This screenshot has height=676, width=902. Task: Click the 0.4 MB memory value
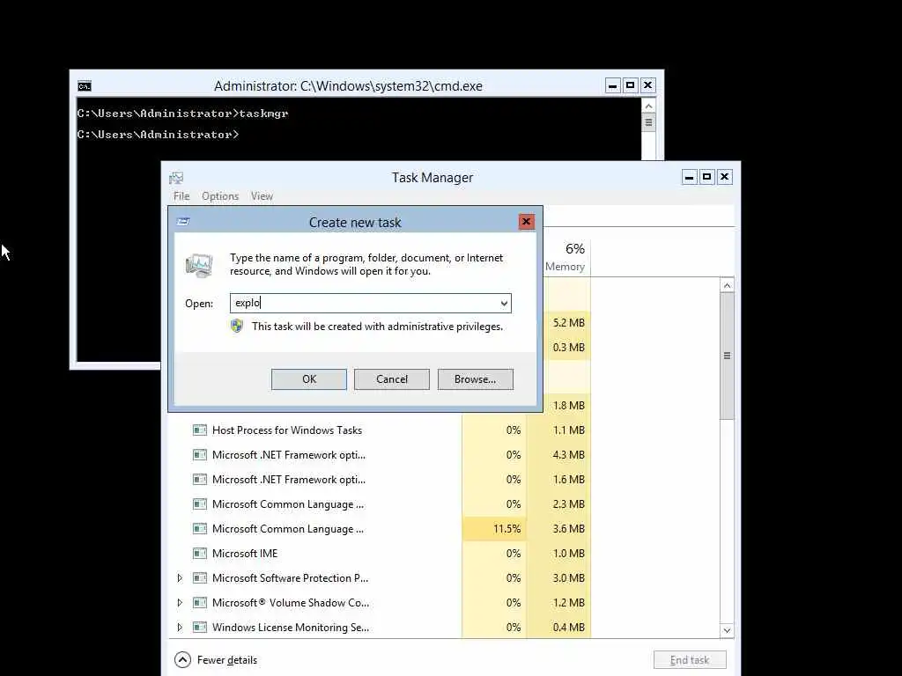[x=568, y=627]
